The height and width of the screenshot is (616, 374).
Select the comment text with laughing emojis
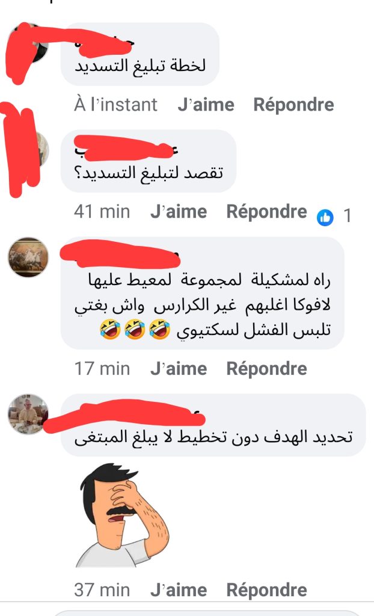pos(202,306)
